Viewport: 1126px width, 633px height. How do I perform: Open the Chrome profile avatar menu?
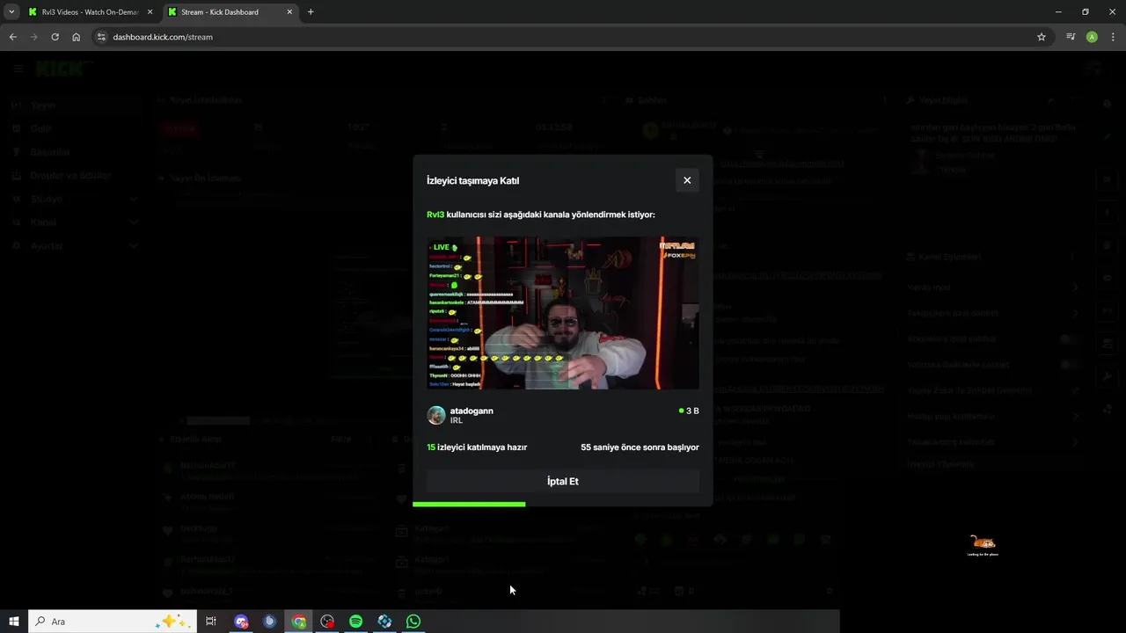click(1092, 37)
